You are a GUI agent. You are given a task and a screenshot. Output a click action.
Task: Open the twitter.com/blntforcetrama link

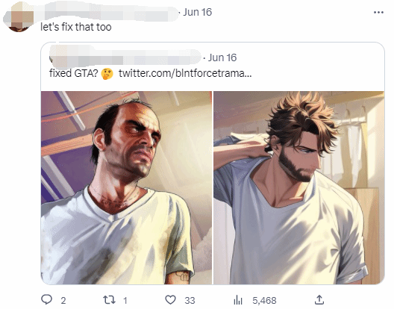[185, 73]
